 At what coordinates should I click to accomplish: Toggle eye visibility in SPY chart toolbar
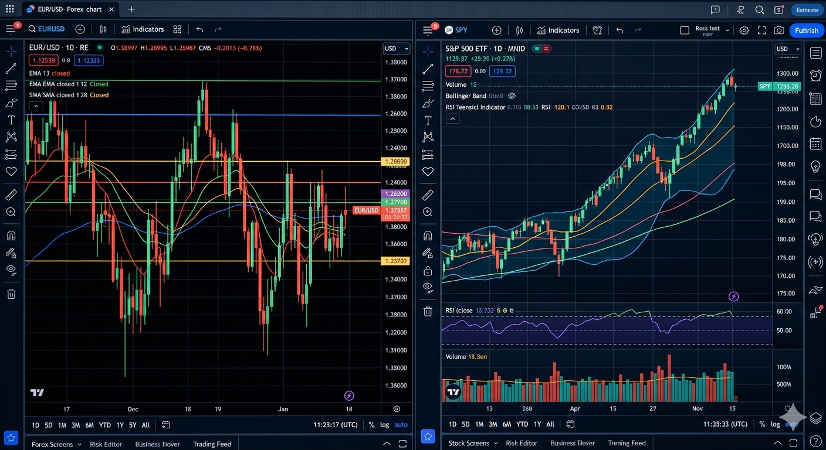428,287
